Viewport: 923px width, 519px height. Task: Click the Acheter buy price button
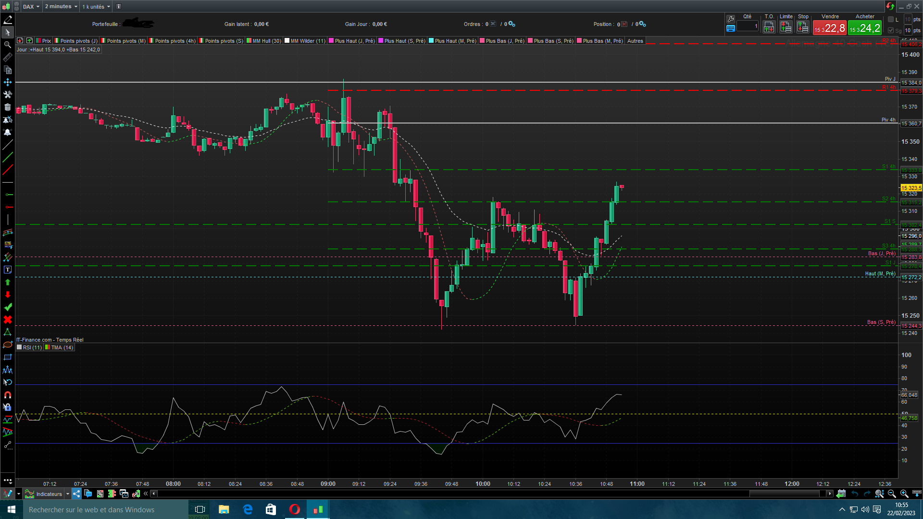tap(864, 28)
